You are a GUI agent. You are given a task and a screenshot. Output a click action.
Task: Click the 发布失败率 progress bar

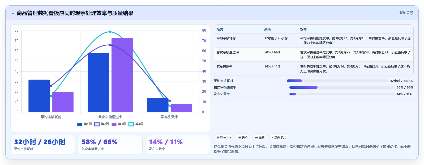[x=342, y=94]
